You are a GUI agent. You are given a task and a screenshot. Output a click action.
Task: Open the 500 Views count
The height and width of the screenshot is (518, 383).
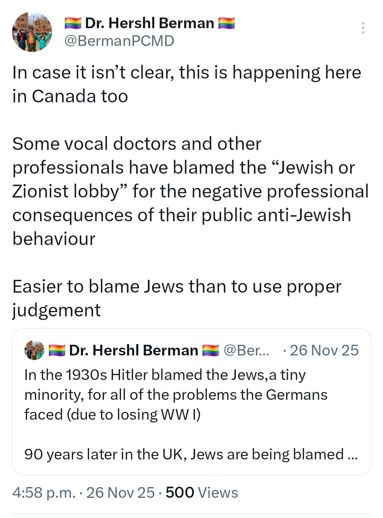click(x=202, y=493)
